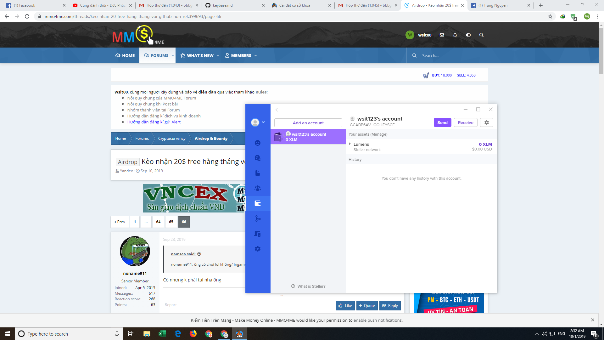
Task: Expand the Members menu dropdown arrow
Action: point(256,56)
